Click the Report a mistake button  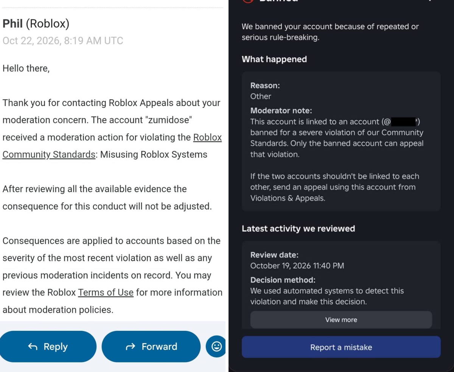[x=341, y=347]
